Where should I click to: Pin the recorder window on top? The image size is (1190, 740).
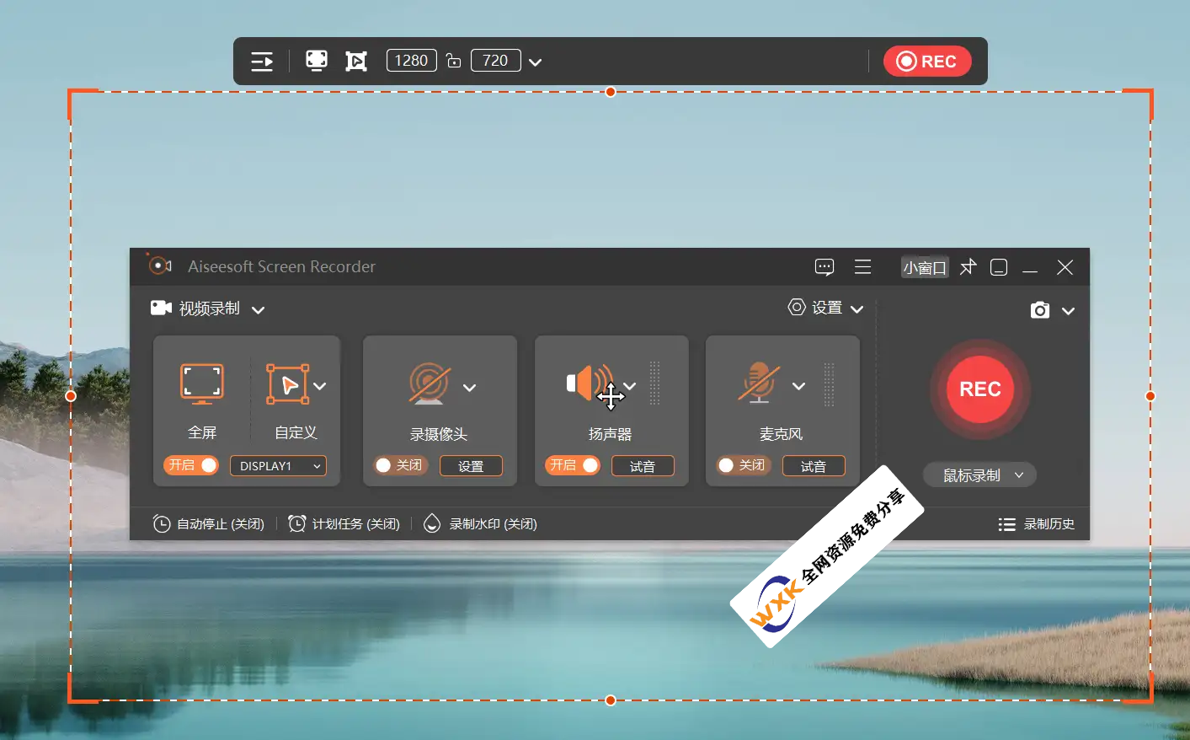pos(969,267)
